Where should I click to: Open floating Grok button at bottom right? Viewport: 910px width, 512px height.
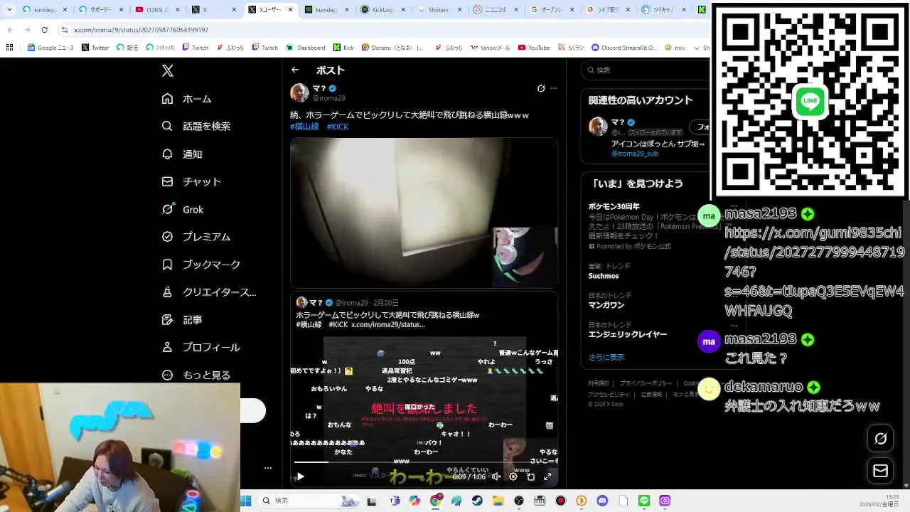click(x=880, y=439)
